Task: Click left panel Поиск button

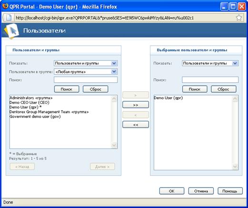Action: tap(67, 89)
